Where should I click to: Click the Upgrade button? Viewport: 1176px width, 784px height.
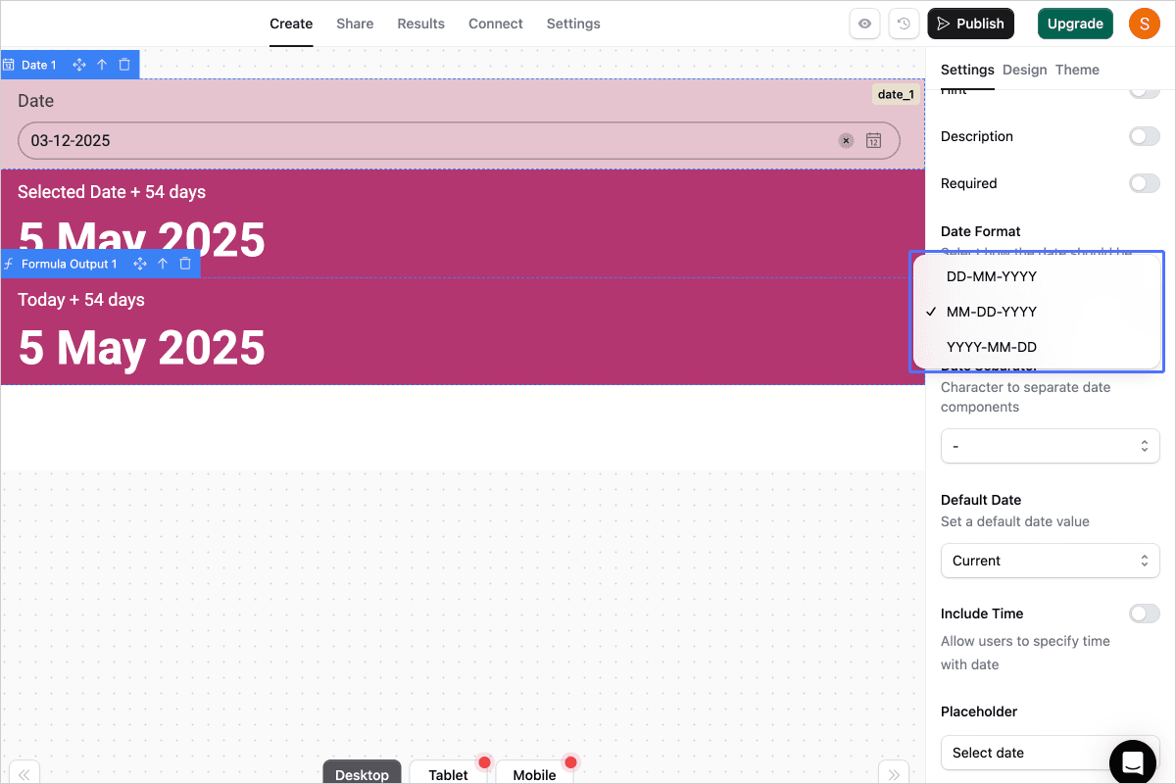(1075, 24)
